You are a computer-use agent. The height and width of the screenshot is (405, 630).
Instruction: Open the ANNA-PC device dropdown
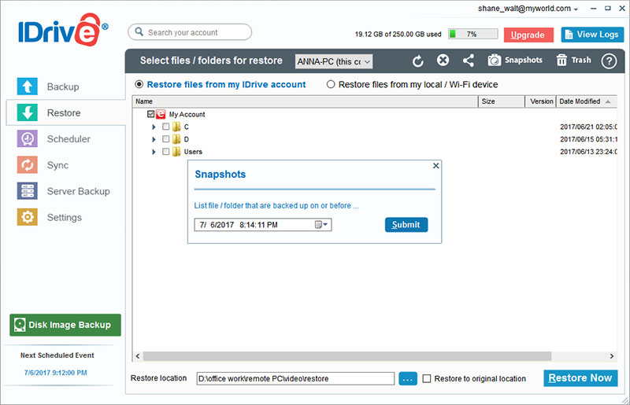click(334, 61)
